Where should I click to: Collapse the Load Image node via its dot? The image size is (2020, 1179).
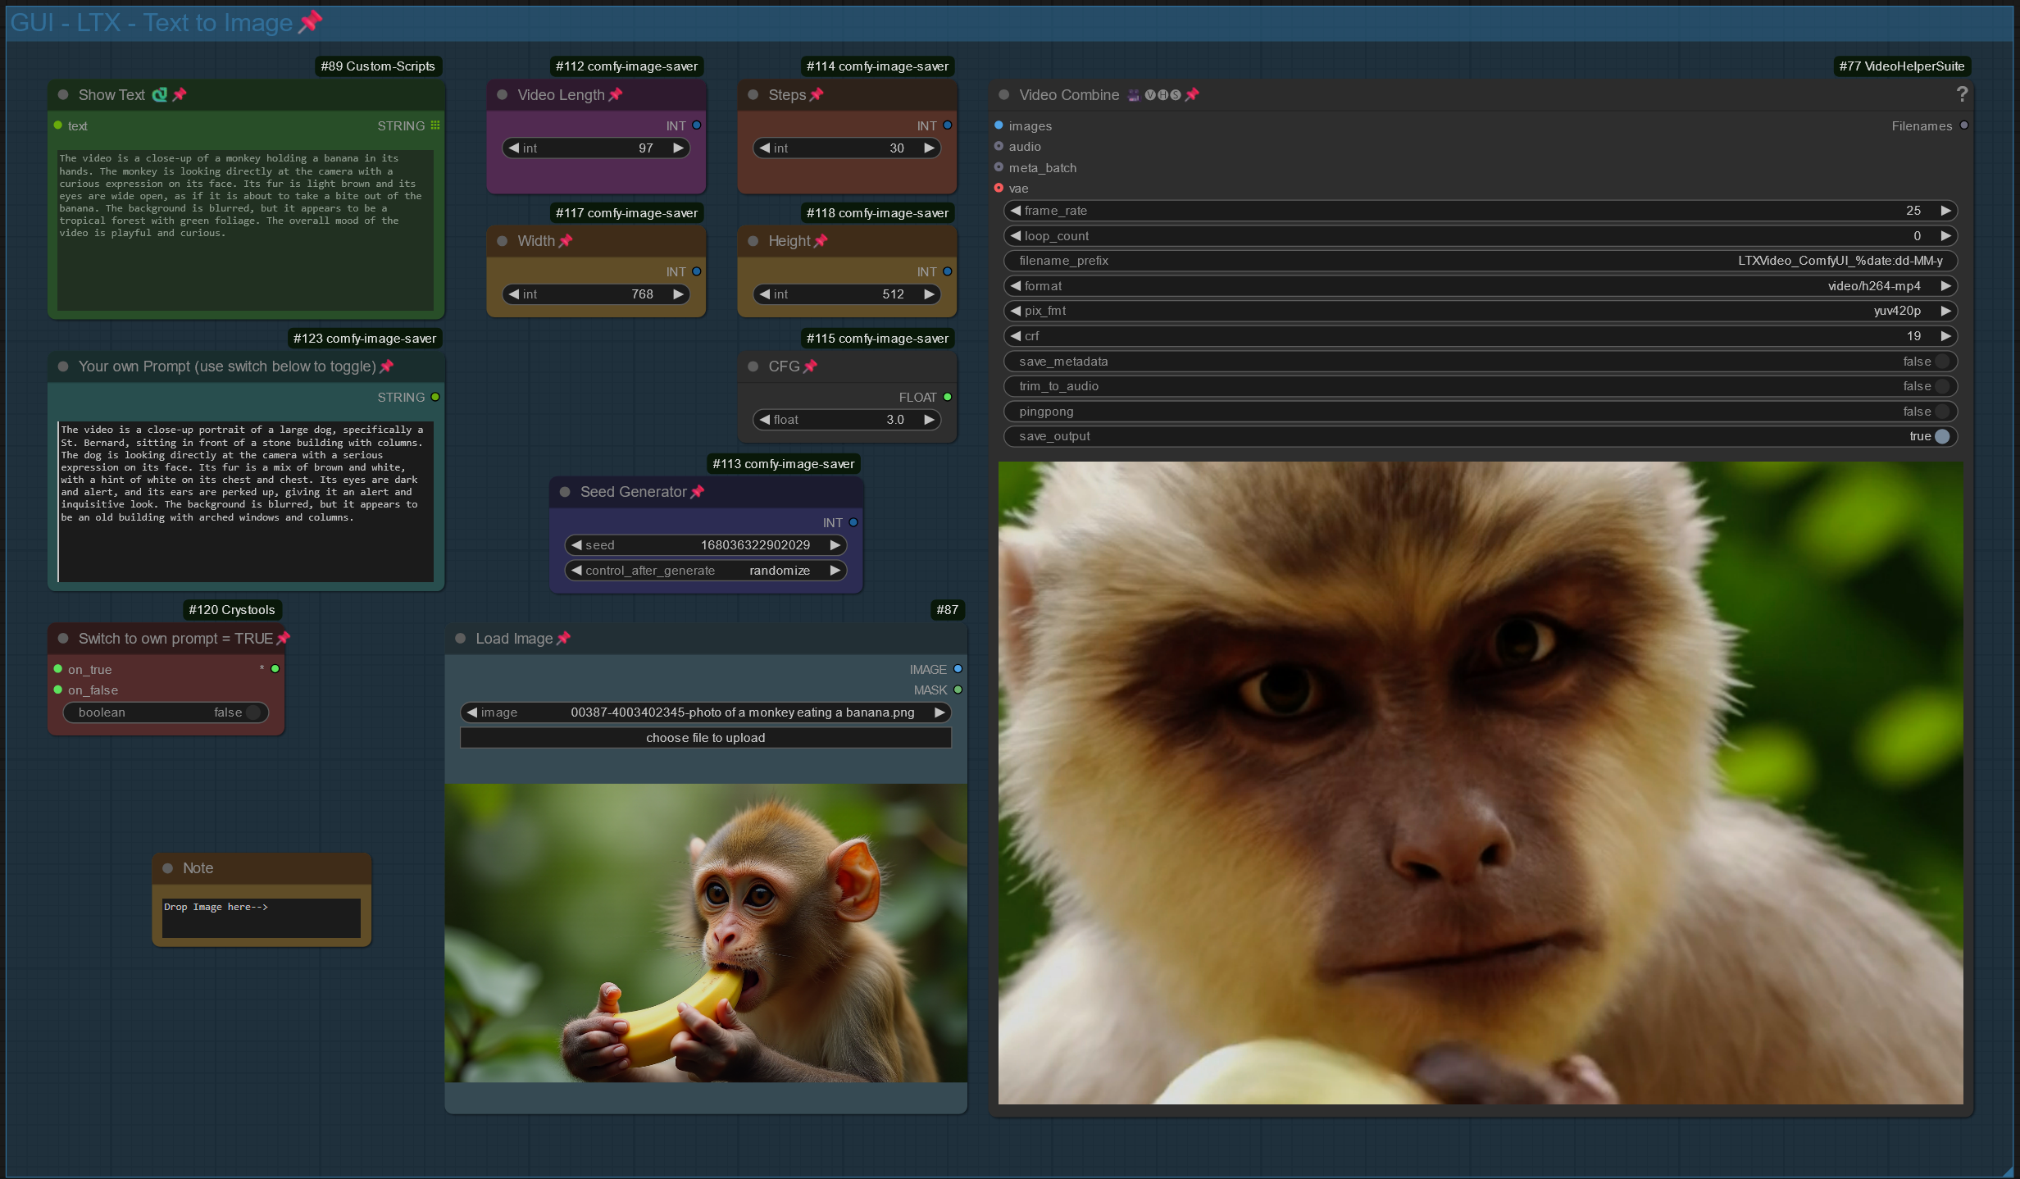461,639
